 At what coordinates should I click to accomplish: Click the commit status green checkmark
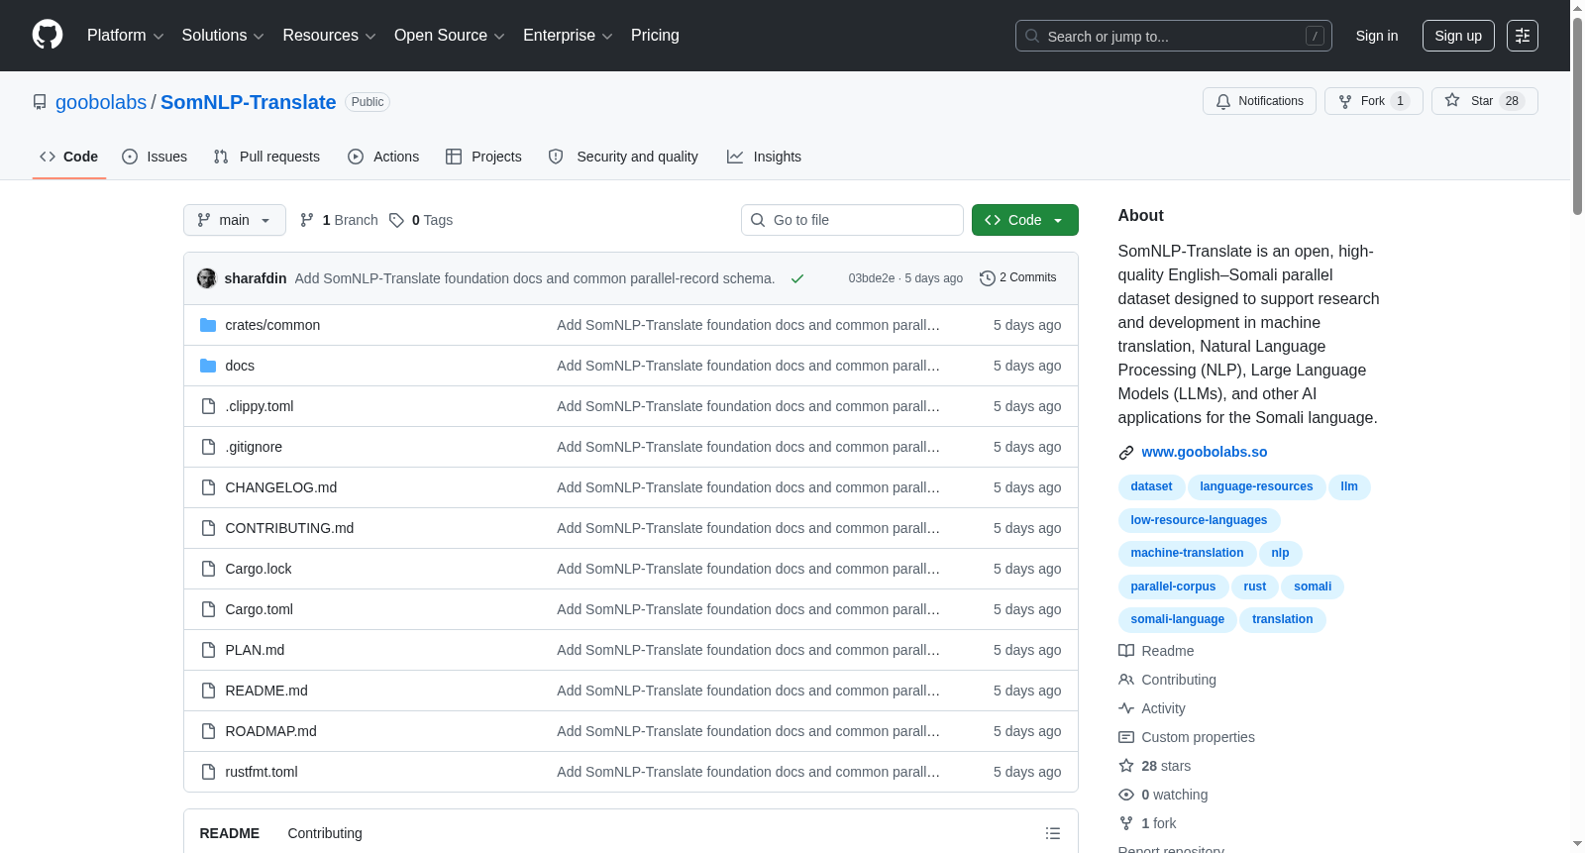(796, 278)
